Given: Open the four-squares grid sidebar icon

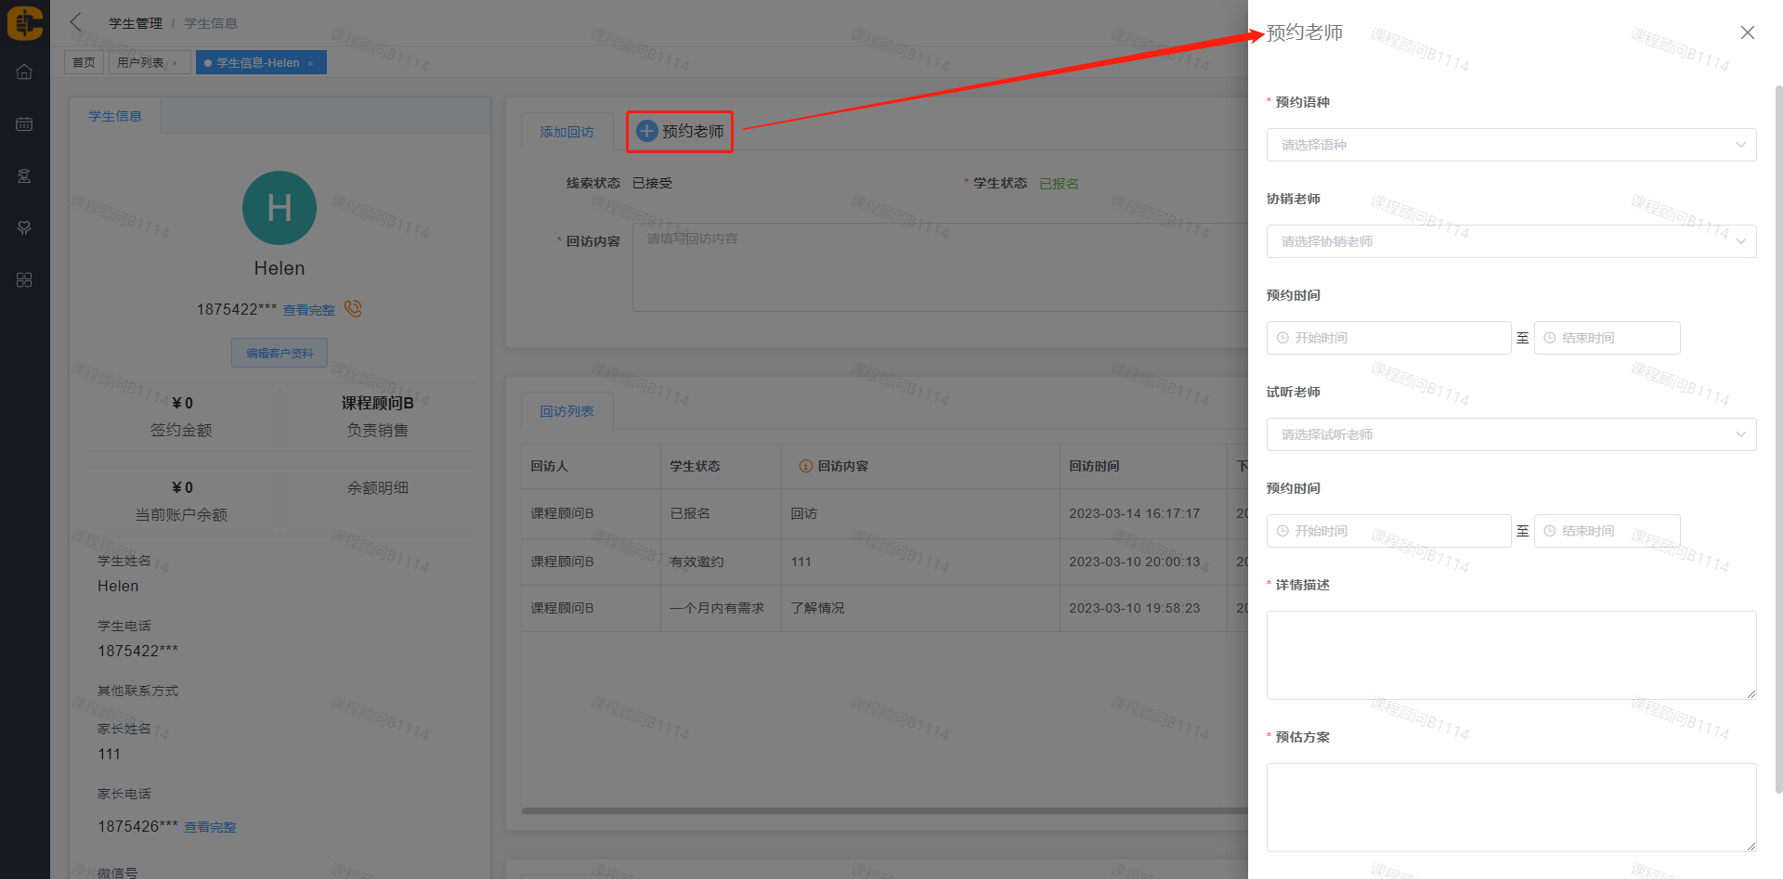Looking at the screenshot, I should tap(24, 279).
